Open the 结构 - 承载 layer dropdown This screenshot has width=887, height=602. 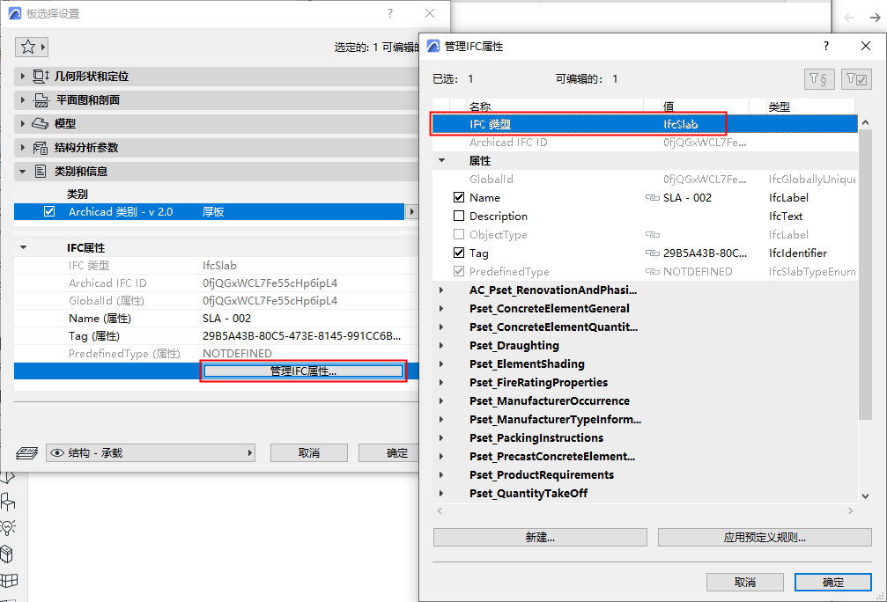151,452
